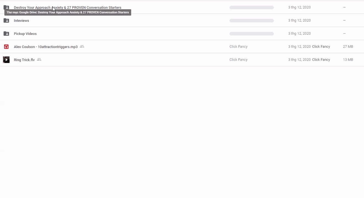Select the Pickup Videos folder name
Viewport: 364px width, 198px height.
pyautogui.click(x=25, y=34)
